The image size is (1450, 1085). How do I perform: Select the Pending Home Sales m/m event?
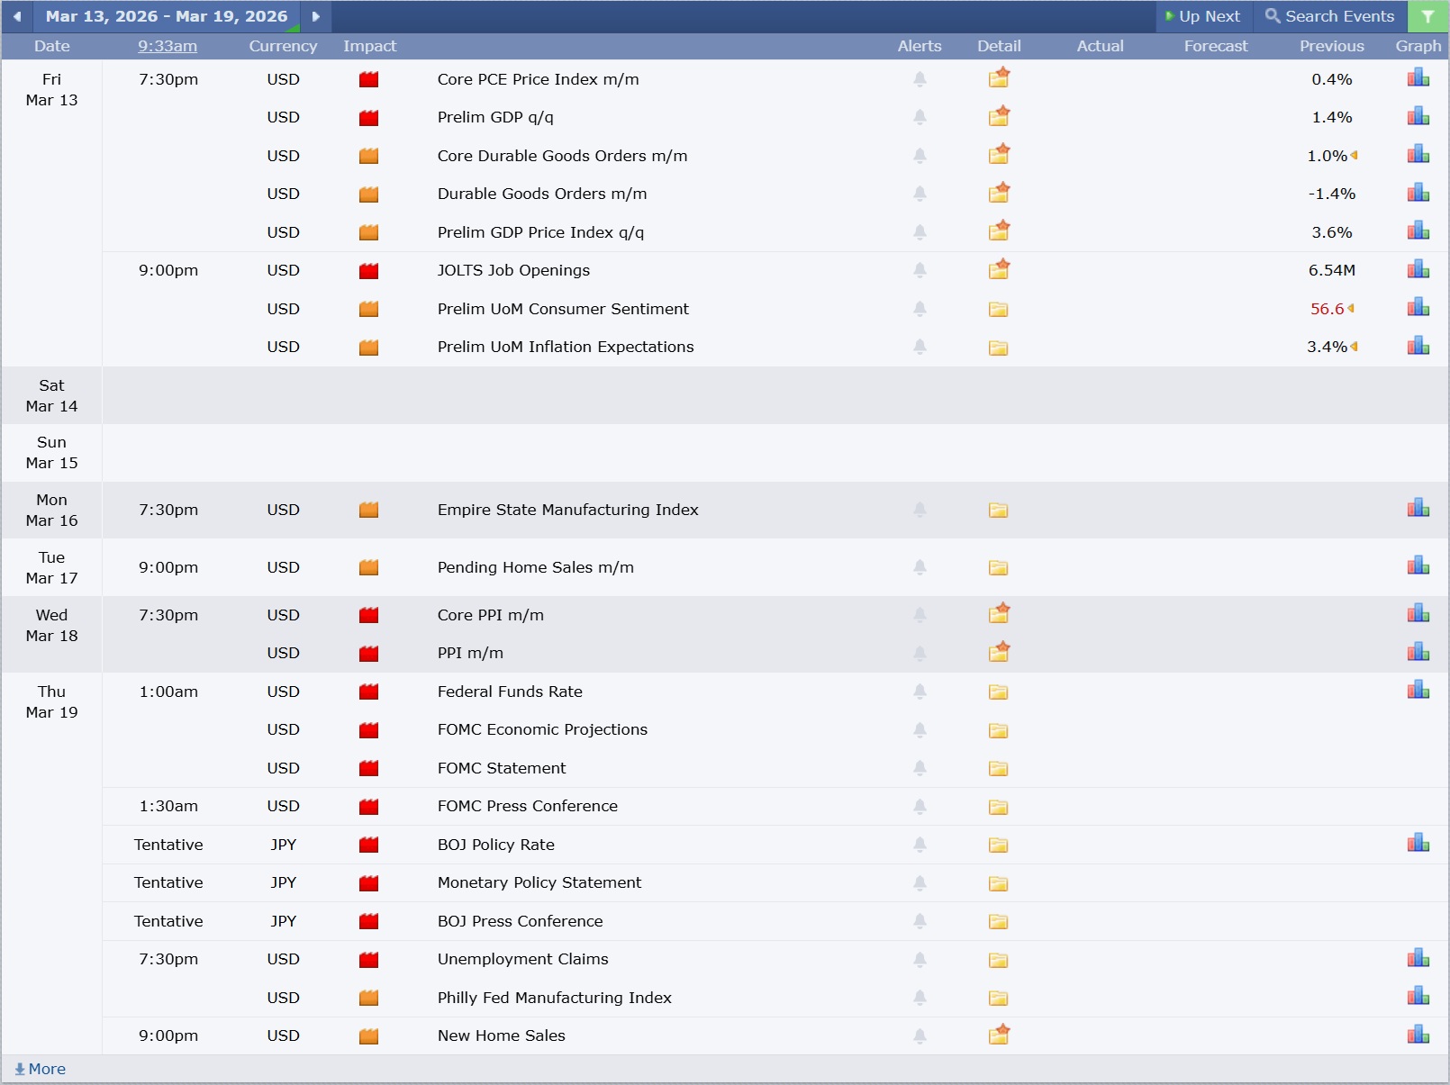535,567
